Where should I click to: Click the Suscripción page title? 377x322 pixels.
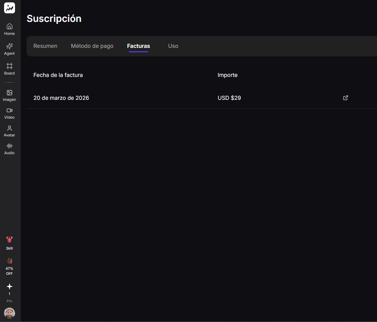click(x=54, y=18)
